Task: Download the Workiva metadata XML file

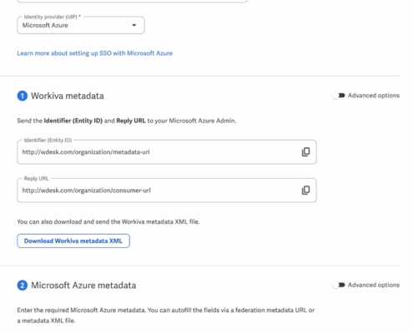Action: click(73, 241)
